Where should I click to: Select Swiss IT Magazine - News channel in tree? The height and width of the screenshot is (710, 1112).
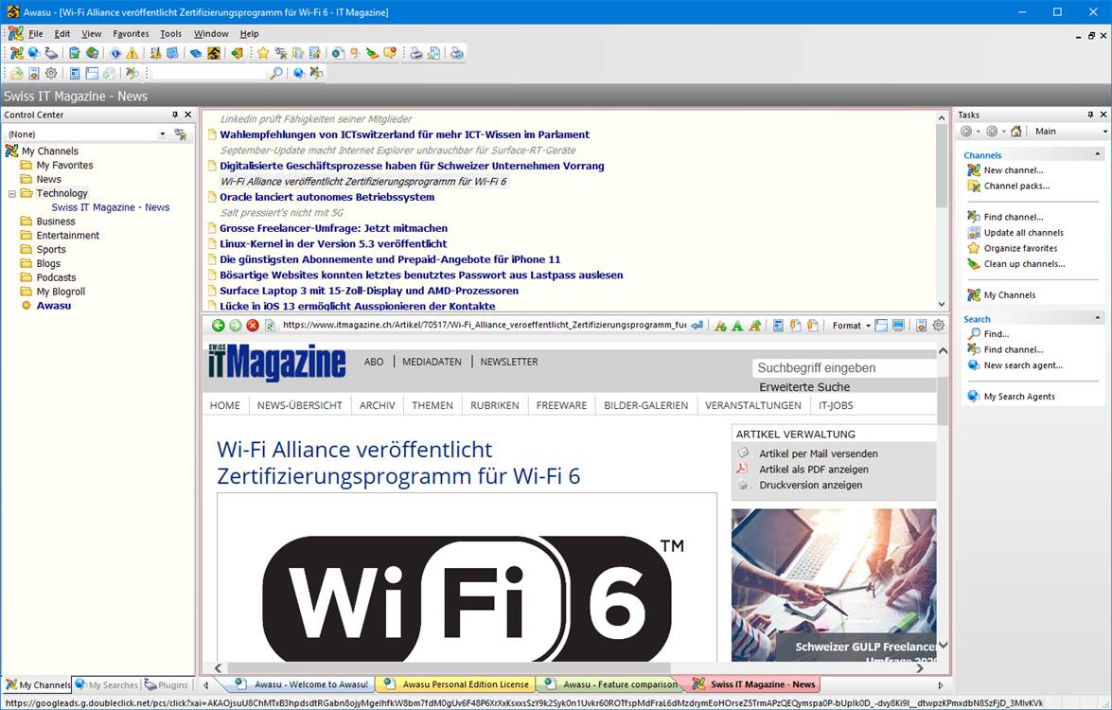110,208
